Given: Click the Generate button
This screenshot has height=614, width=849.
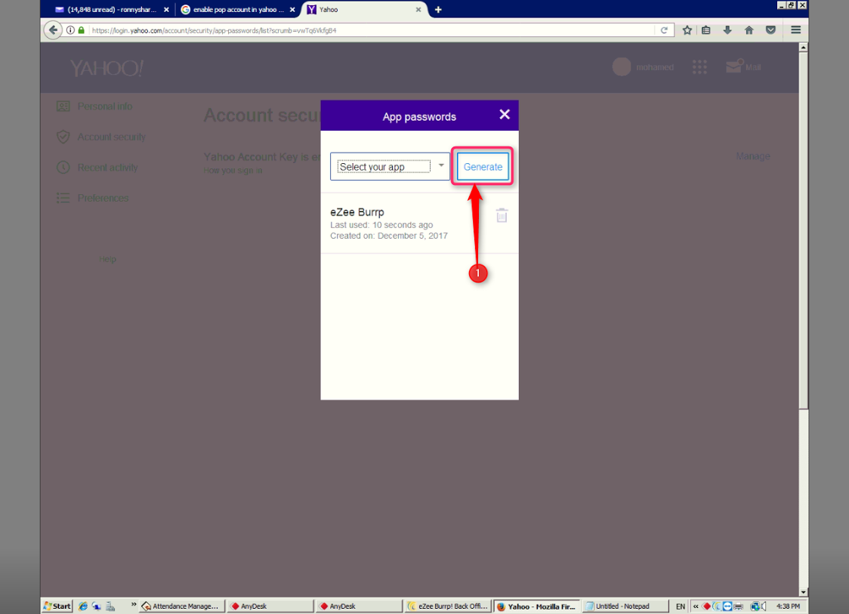Looking at the screenshot, I should coord(483,166).
